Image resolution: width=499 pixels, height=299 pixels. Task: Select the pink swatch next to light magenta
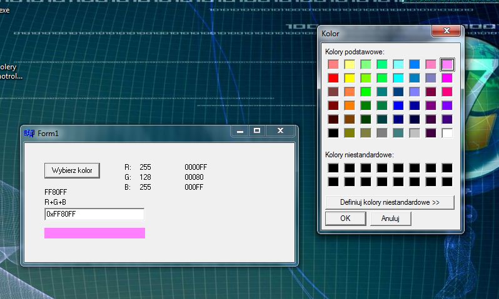pyautogui.click(x=431, y=64)
